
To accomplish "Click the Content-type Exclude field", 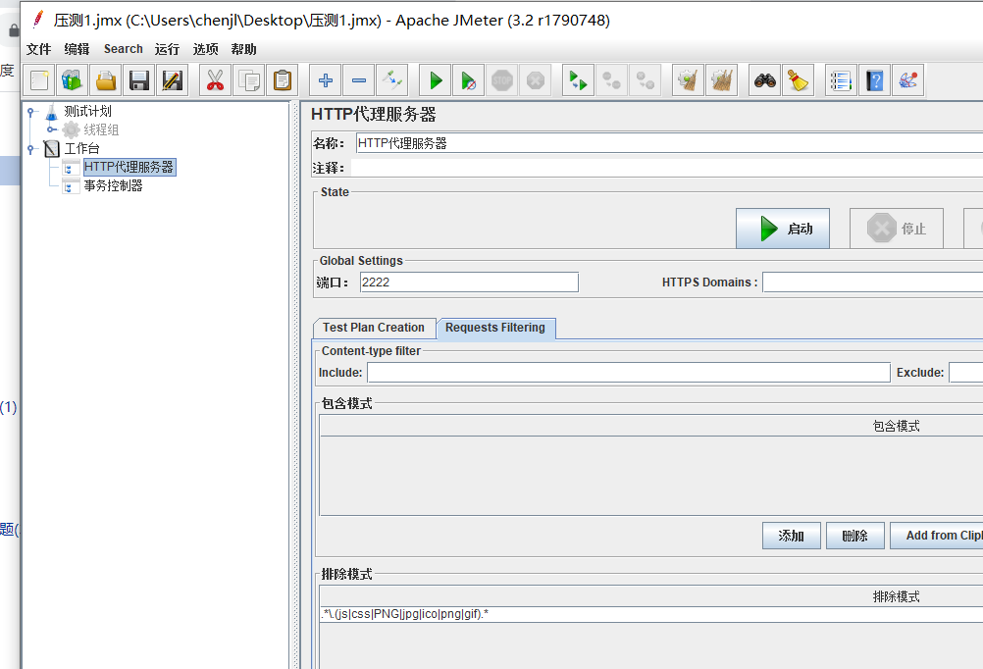I will [x=966, y=373].
